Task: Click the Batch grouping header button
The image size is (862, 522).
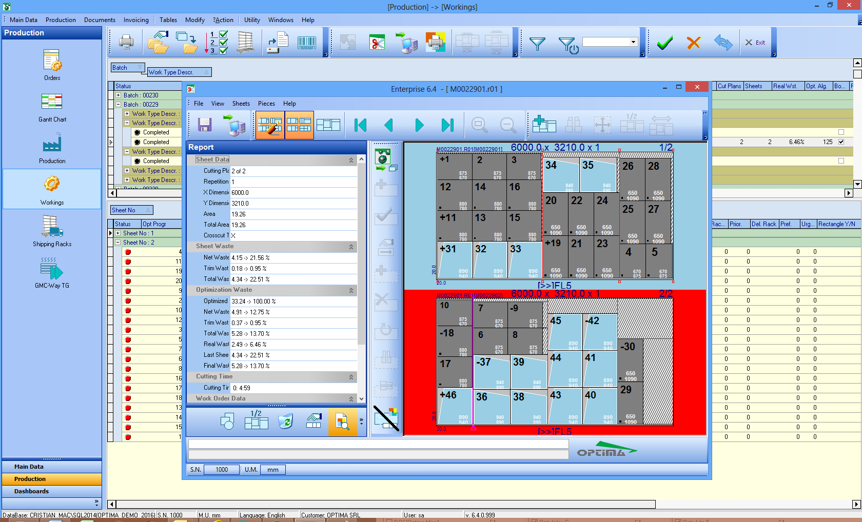Action: point(128,68)
